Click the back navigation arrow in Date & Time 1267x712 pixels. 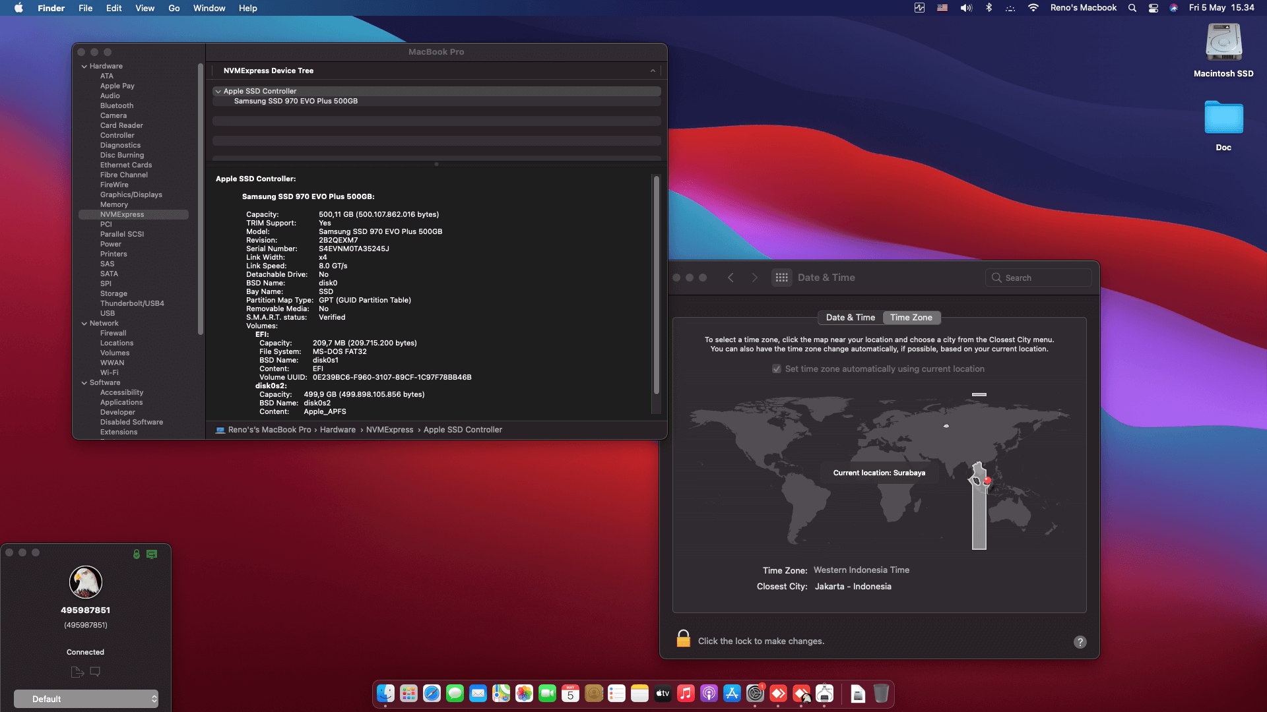(731, 277)
